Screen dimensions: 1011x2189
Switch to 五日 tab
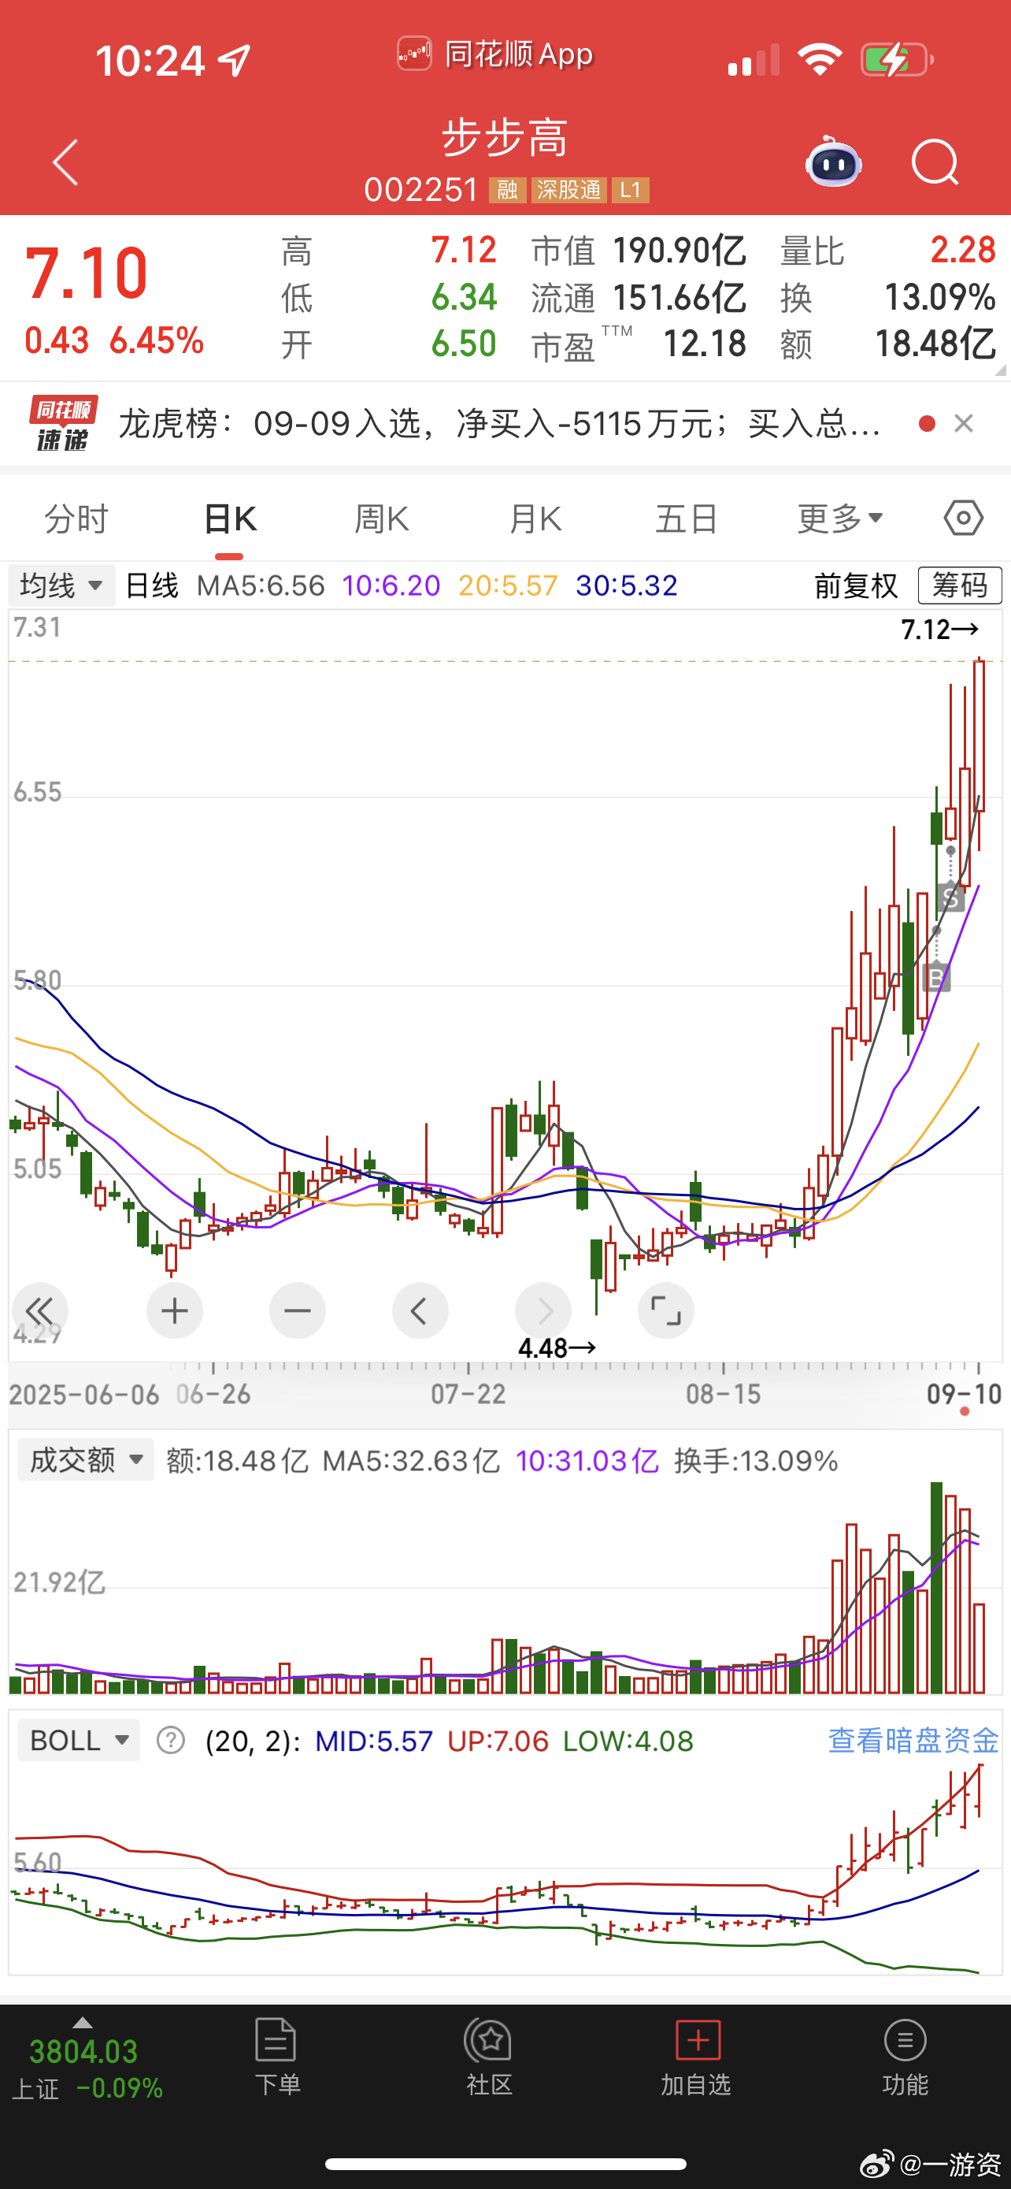(x=687, y=518)
